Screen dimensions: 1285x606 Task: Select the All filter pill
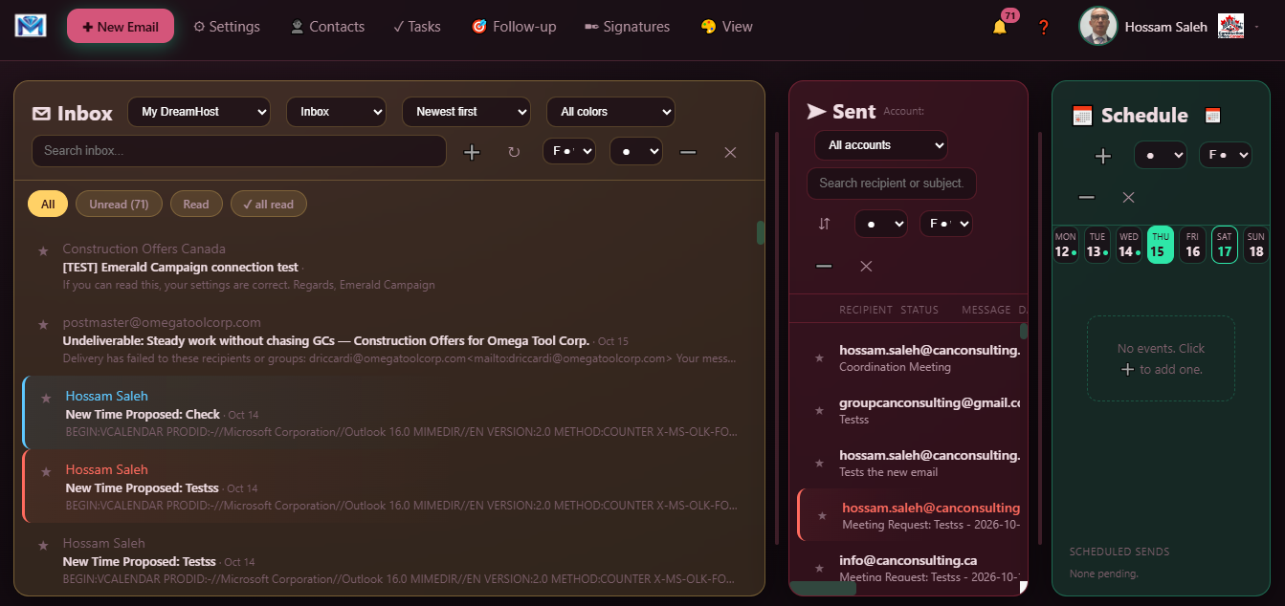point(48,205)
